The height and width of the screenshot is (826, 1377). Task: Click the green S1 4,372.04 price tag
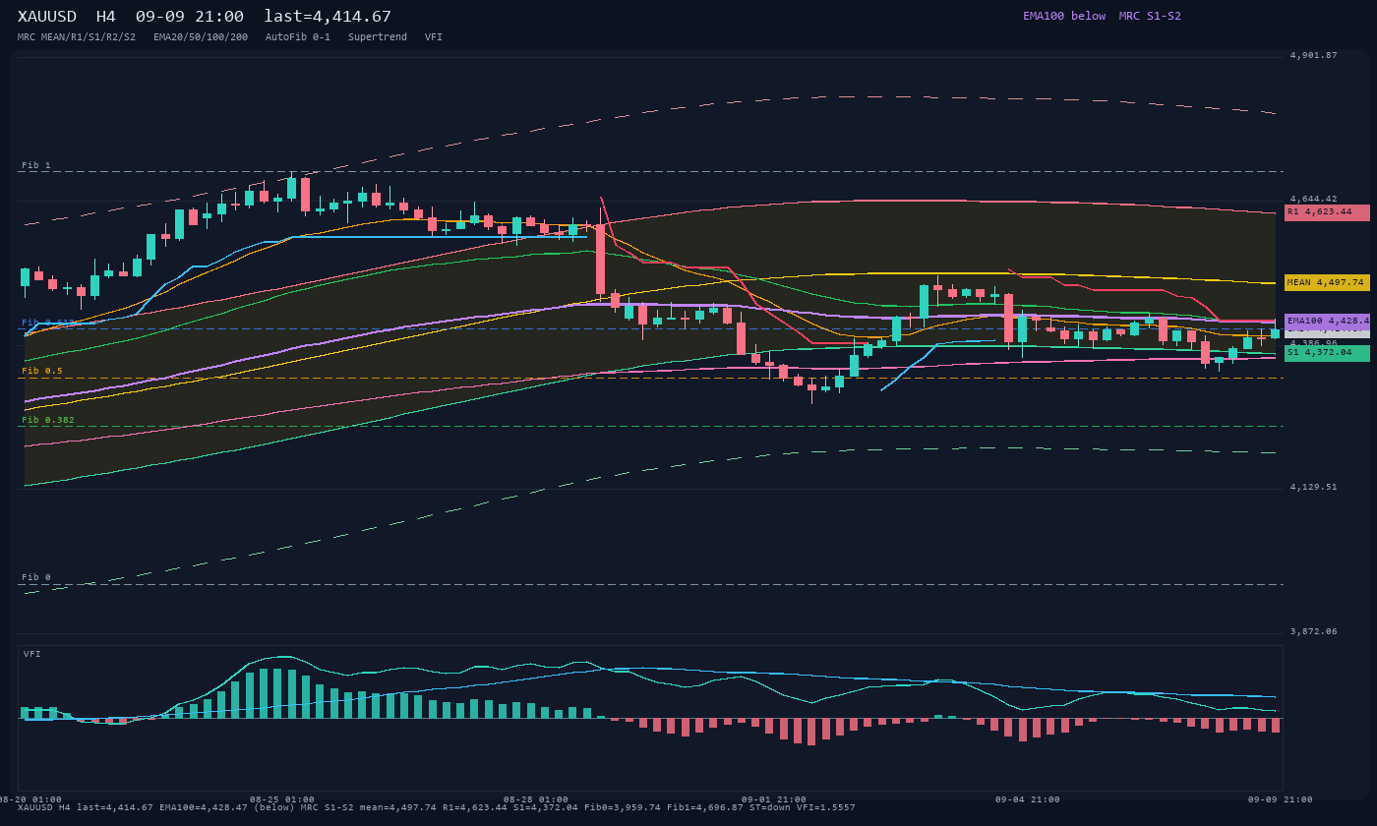point(1327,353)
